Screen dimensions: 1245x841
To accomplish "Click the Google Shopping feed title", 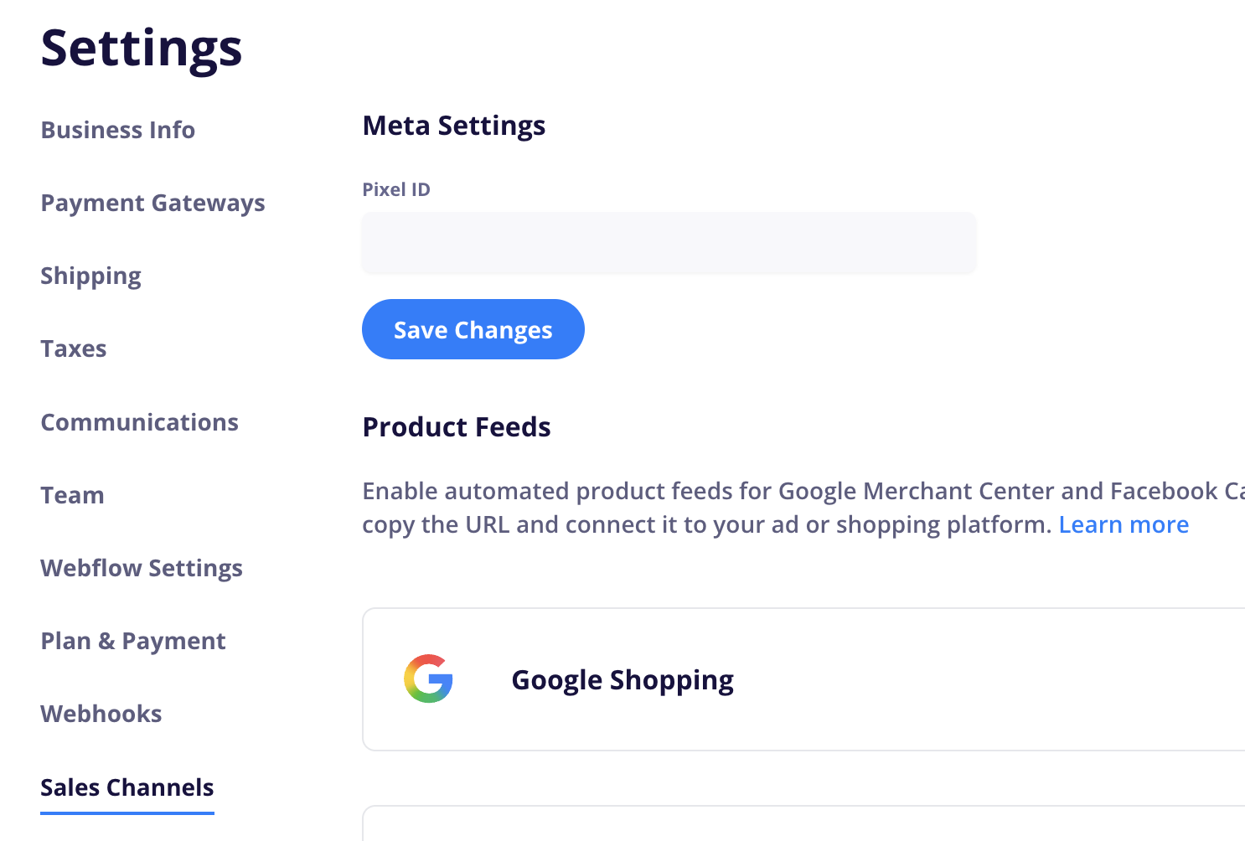I will tap(622, 679).
